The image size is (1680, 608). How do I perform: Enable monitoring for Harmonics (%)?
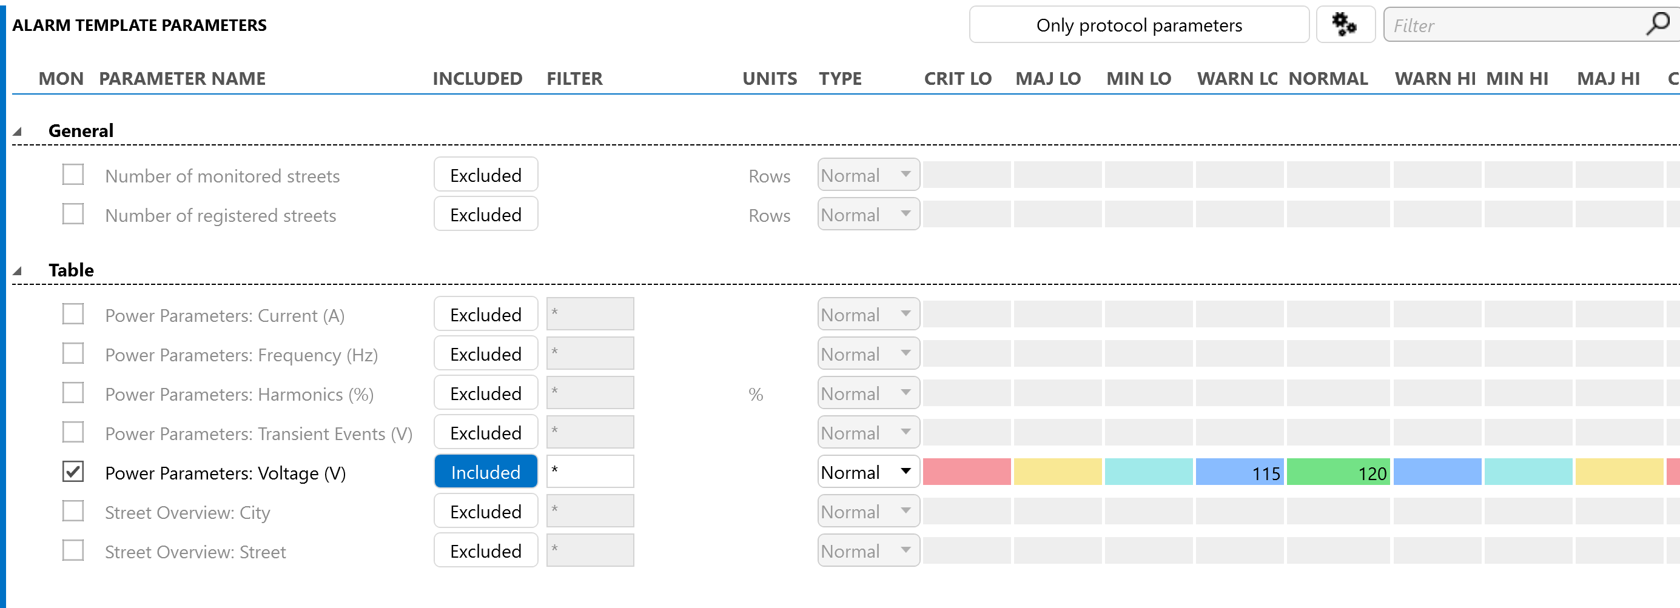pyautogui.click(x=73, y=393)
